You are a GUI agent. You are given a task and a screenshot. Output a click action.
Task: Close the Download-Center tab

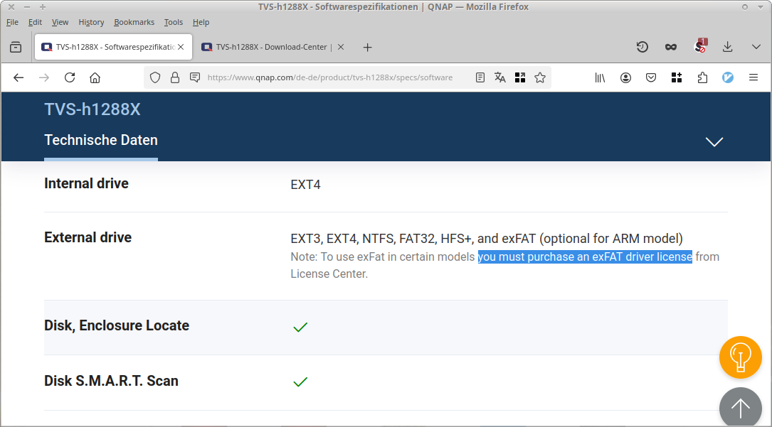pyautogui.click(x=341, y=47)
